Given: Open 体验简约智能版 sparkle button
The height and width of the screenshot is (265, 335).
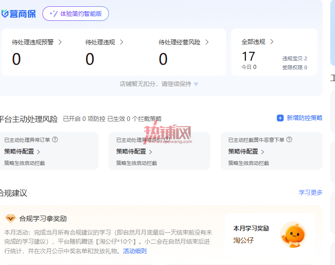Looking at the screenshot, I should (x=76, y=14).
